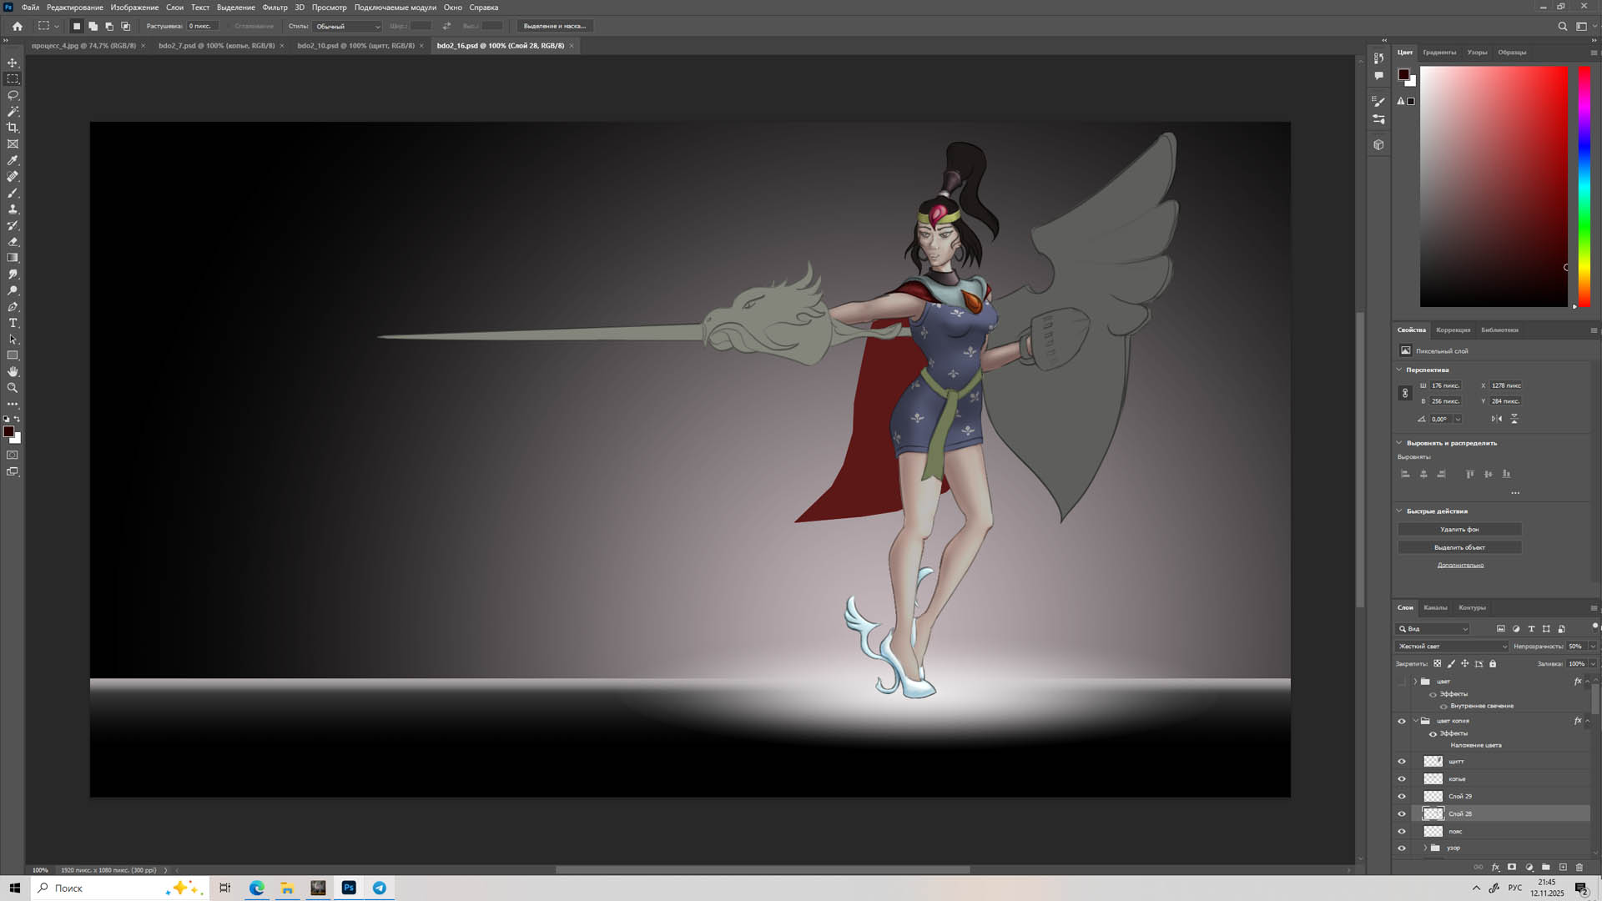Open the Жесткий свет blend mode dropdown

tap(1453, 647)
